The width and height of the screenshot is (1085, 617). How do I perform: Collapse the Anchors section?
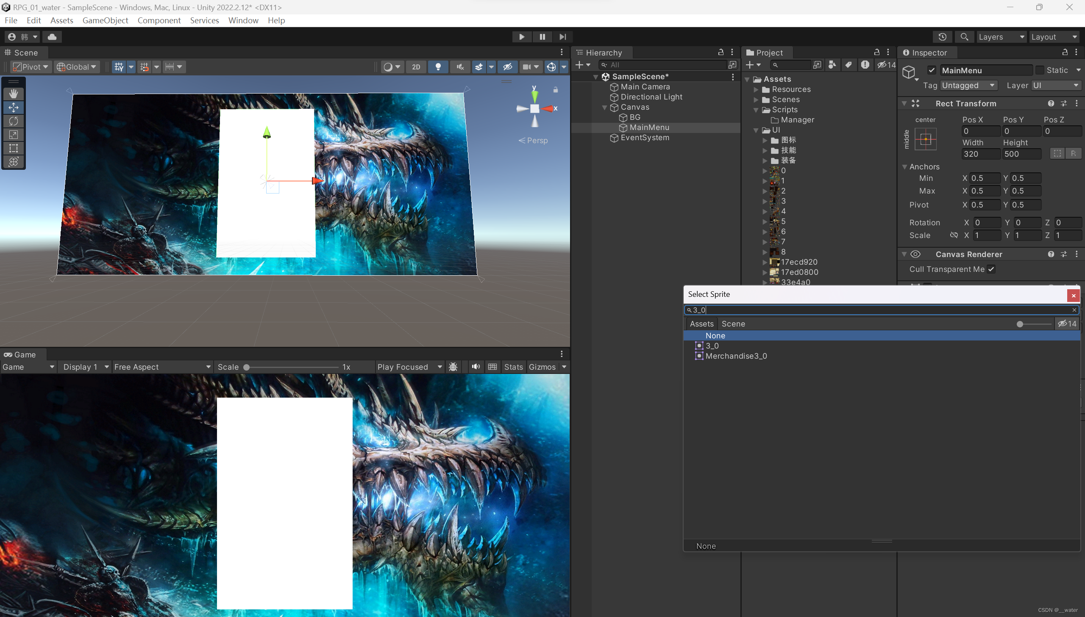pos(904,167)
